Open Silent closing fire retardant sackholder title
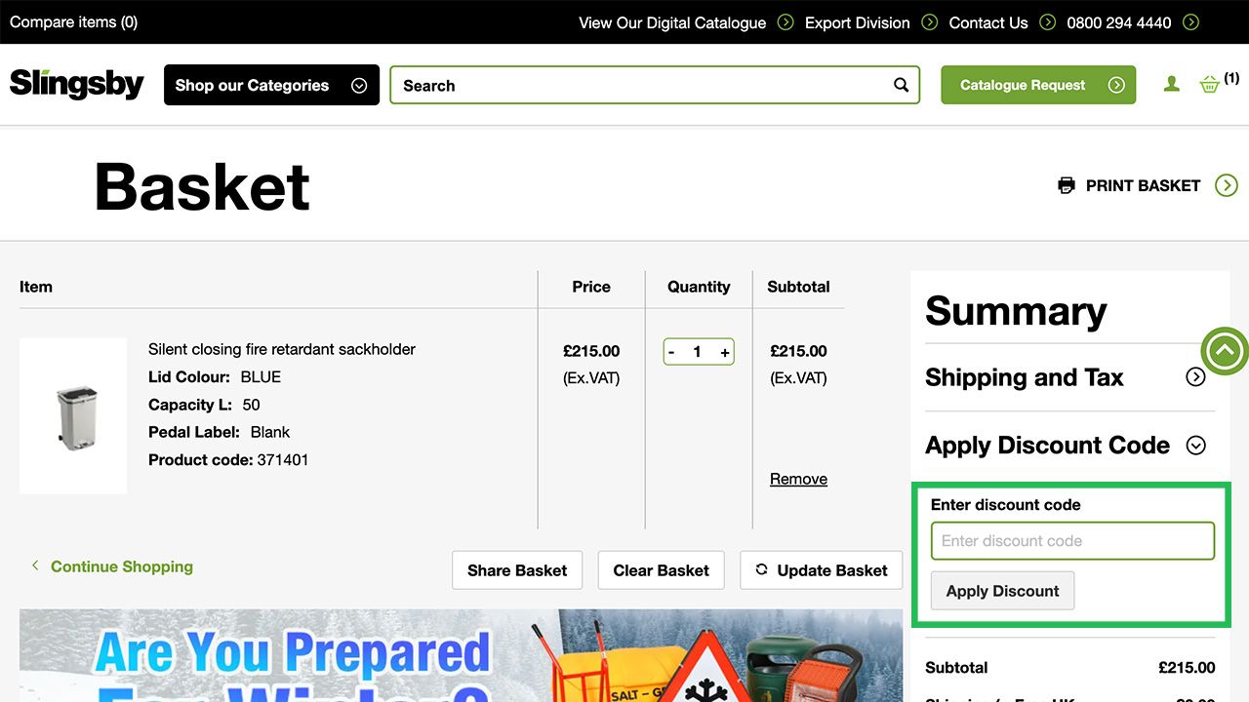1249x702 pixels. tap(282, 349)
